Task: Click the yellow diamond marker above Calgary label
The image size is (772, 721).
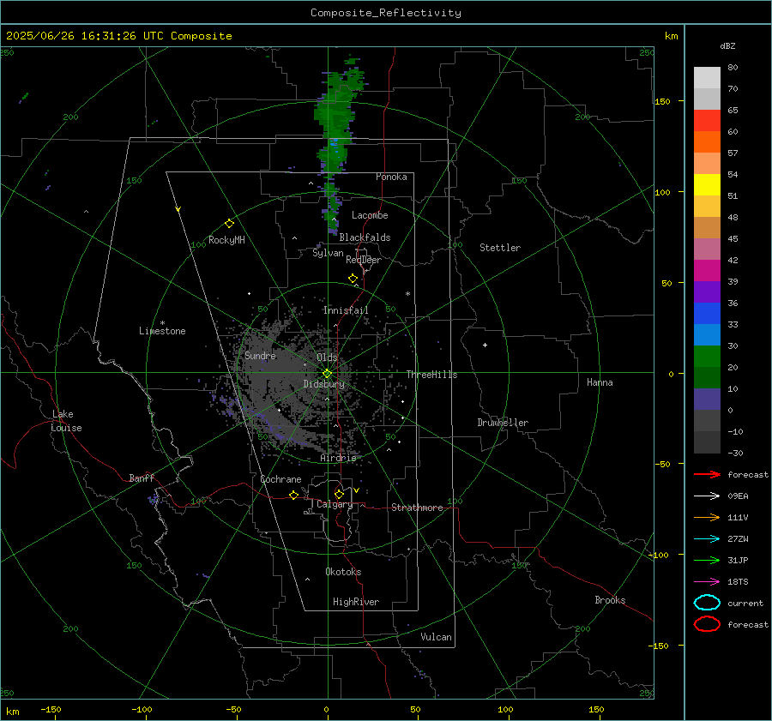Action: click(x=339, y=494)
